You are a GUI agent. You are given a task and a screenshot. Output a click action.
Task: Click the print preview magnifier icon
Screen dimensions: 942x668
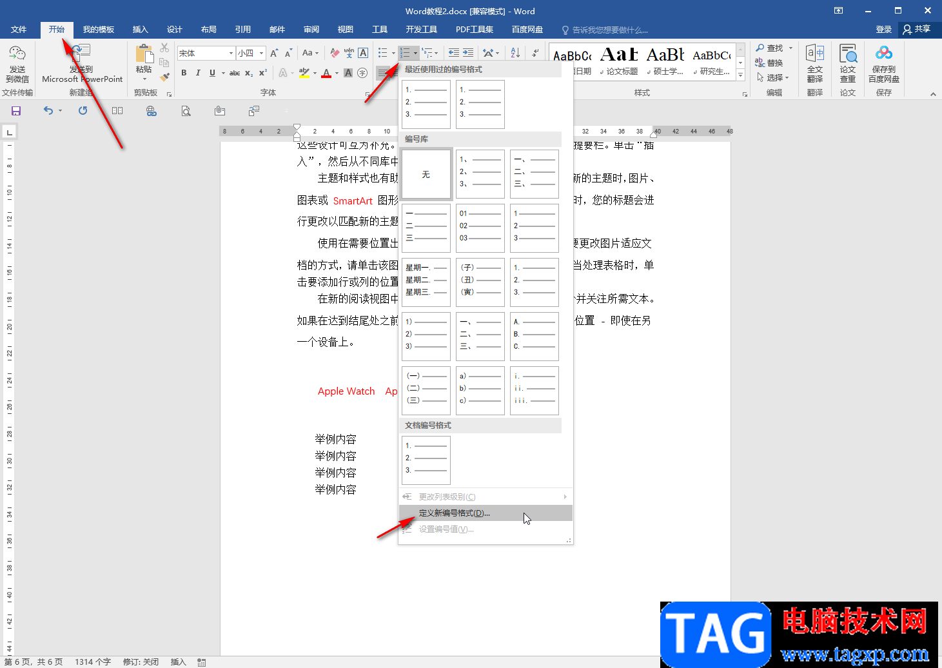click(x=186, y=111)
